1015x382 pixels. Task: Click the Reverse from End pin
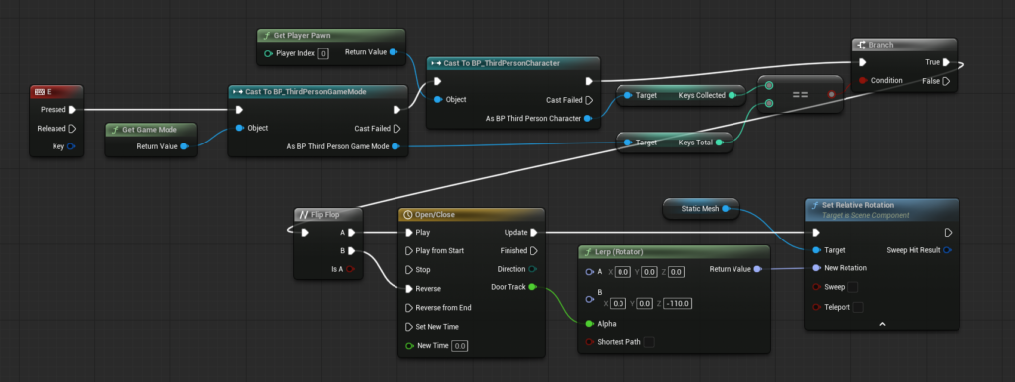(409, 308)
